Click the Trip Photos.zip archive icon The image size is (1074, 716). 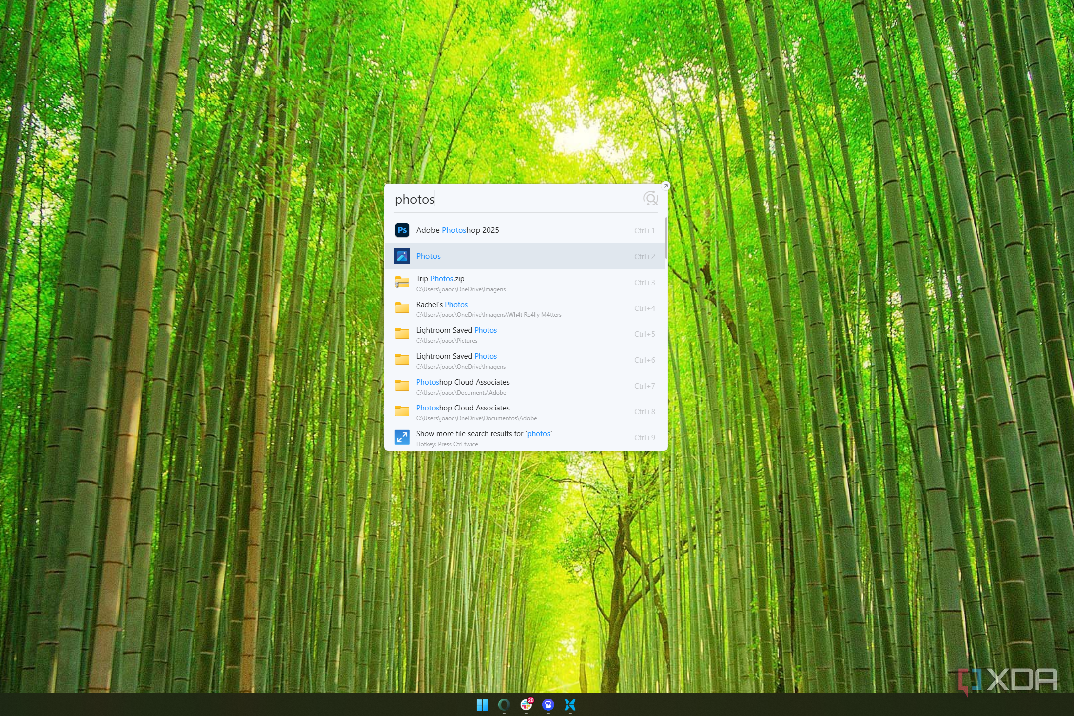click(402, 282)
